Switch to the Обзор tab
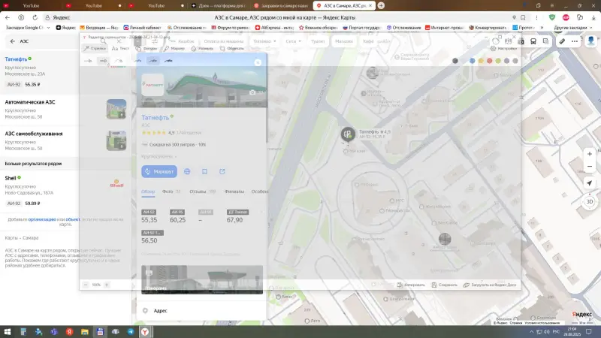The height and width of the screenshot is (338, 601). pyautogui.click(x=148, y=192)
